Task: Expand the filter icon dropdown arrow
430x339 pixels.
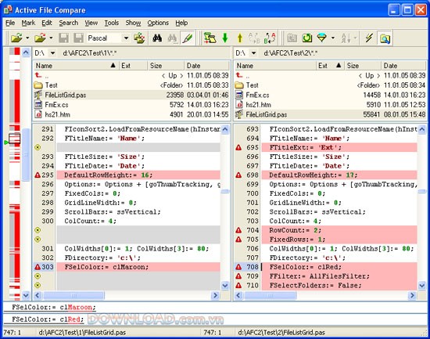Action: tap(332, 38)
